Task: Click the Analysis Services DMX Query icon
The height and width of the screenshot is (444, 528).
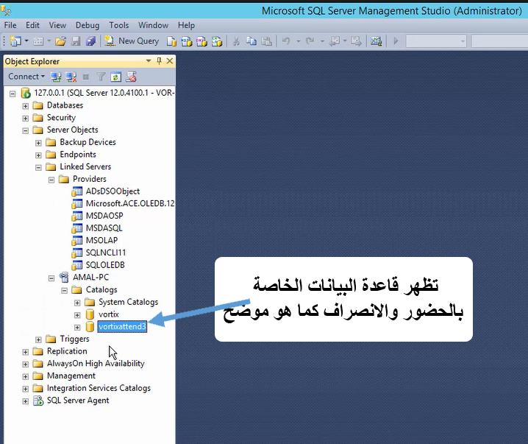Action: [x=201, y=41]
